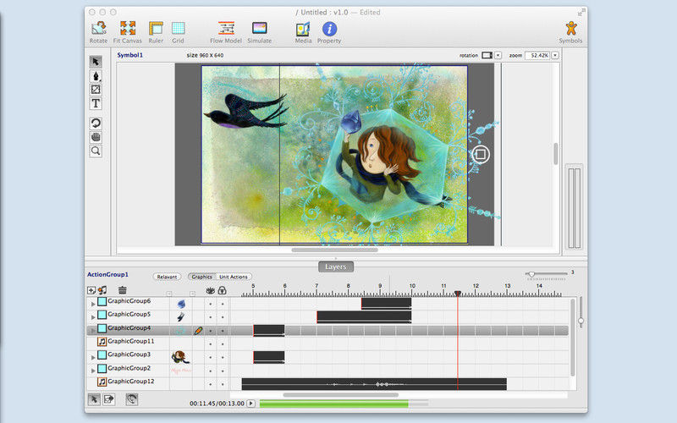Viewport: 677px width, 423px height.
Task: Click the add audio layer icon
Action: (102, 290)
